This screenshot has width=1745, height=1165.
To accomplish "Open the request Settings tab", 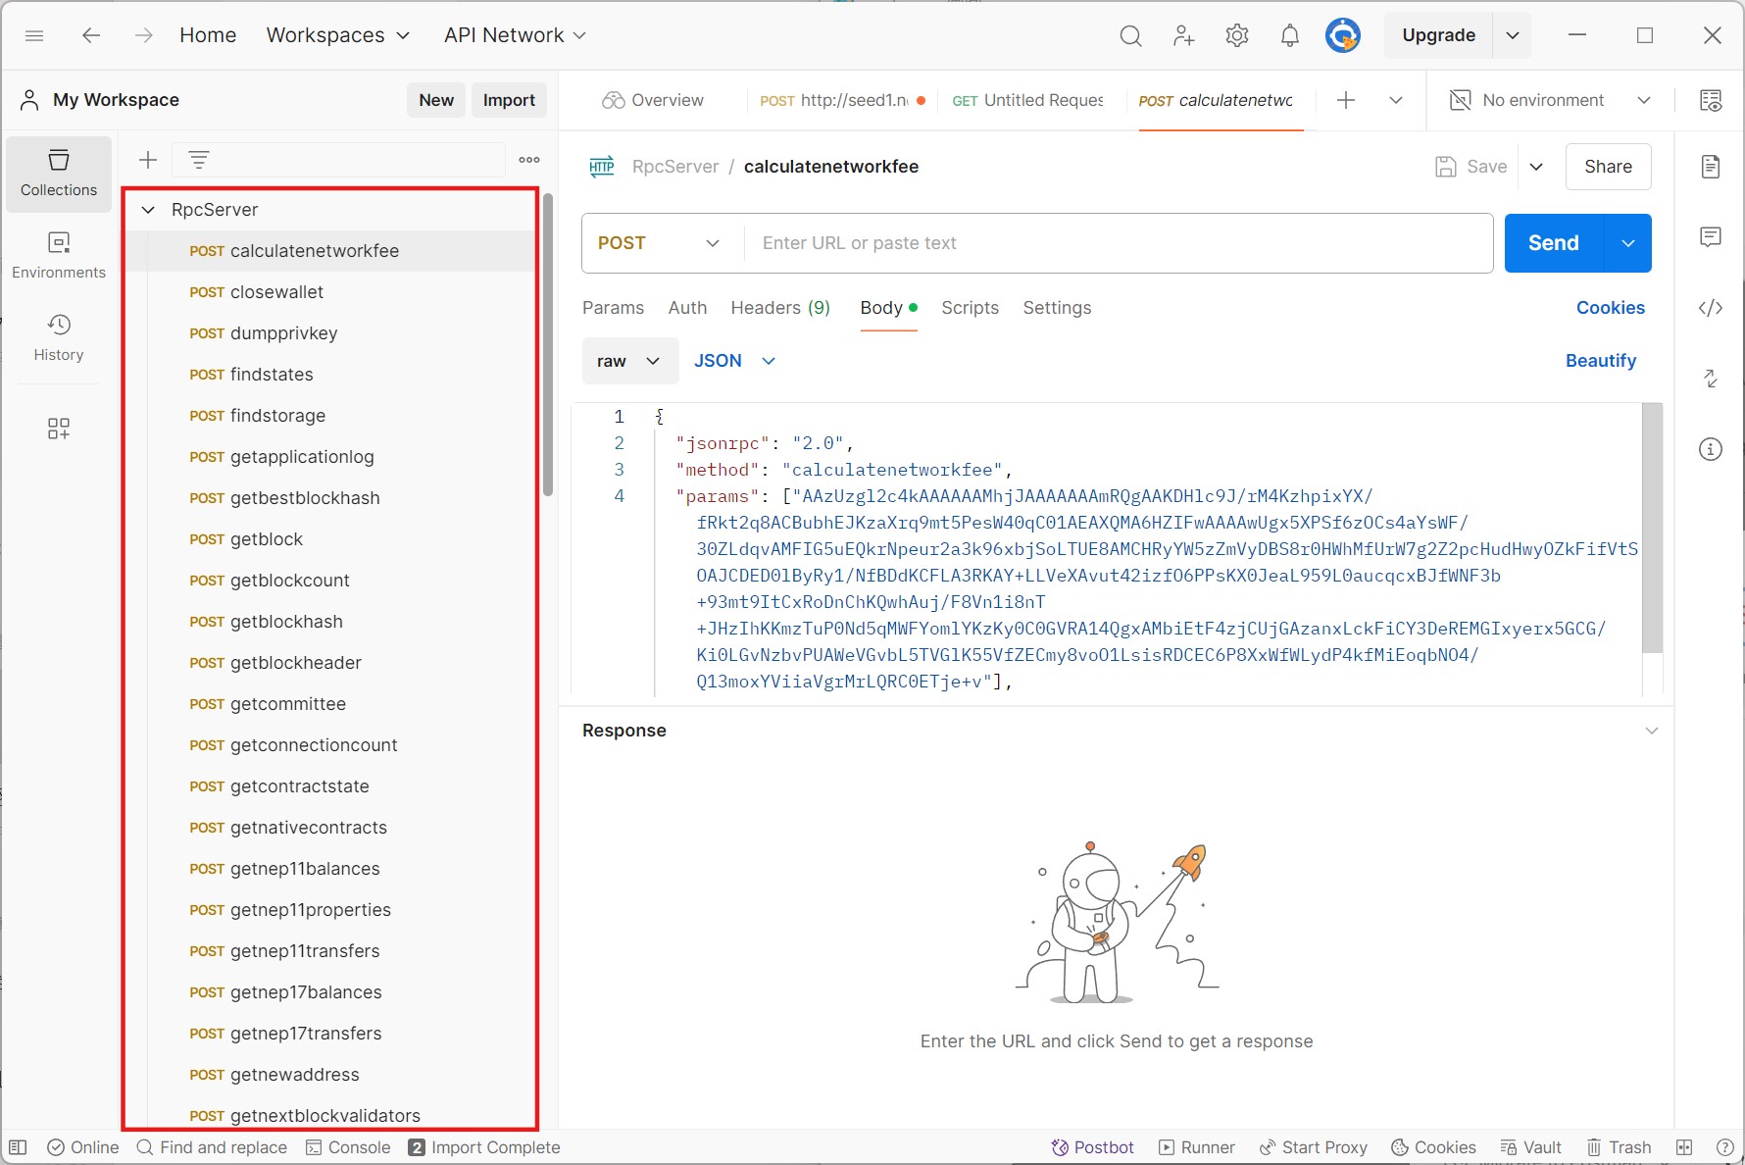I will [x=1057, y=308].
